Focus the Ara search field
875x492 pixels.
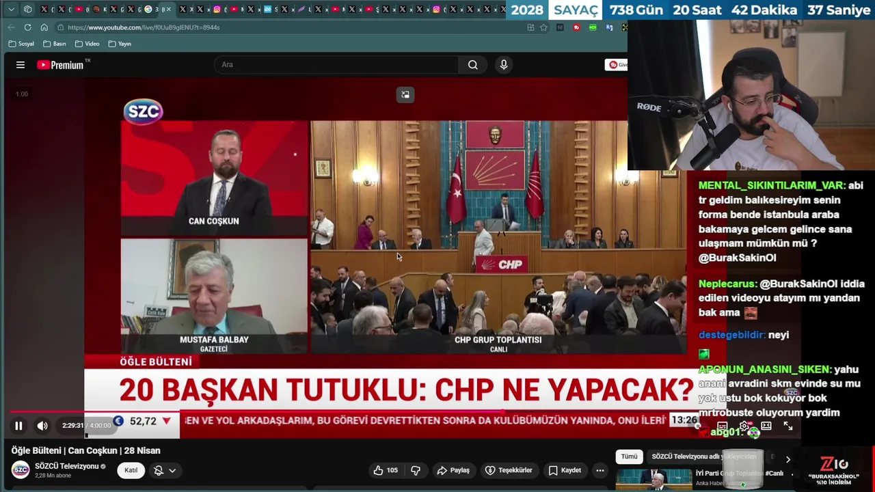[336, 65]
